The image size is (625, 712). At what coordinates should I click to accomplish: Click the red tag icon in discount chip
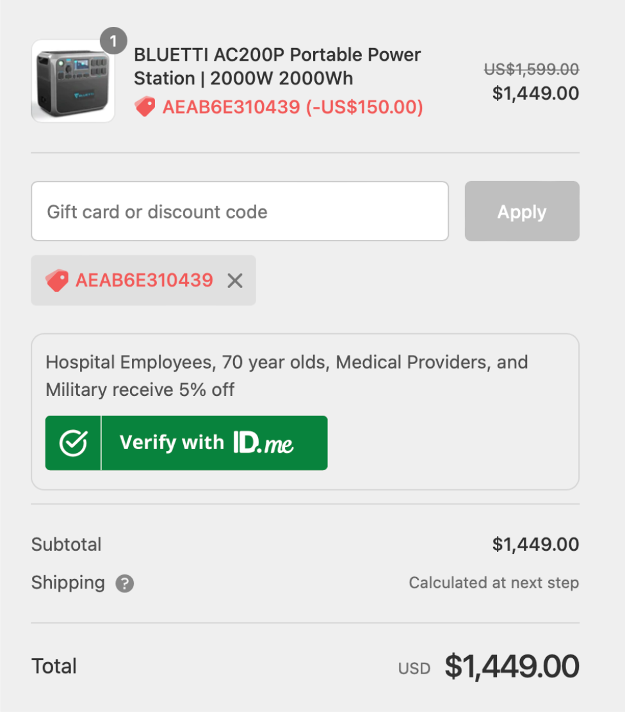(x=57, y=280)
